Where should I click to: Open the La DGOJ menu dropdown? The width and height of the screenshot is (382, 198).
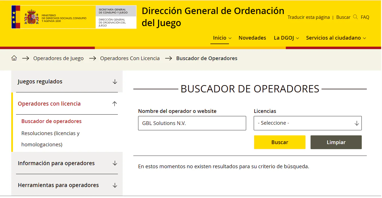tap(286, 38)
